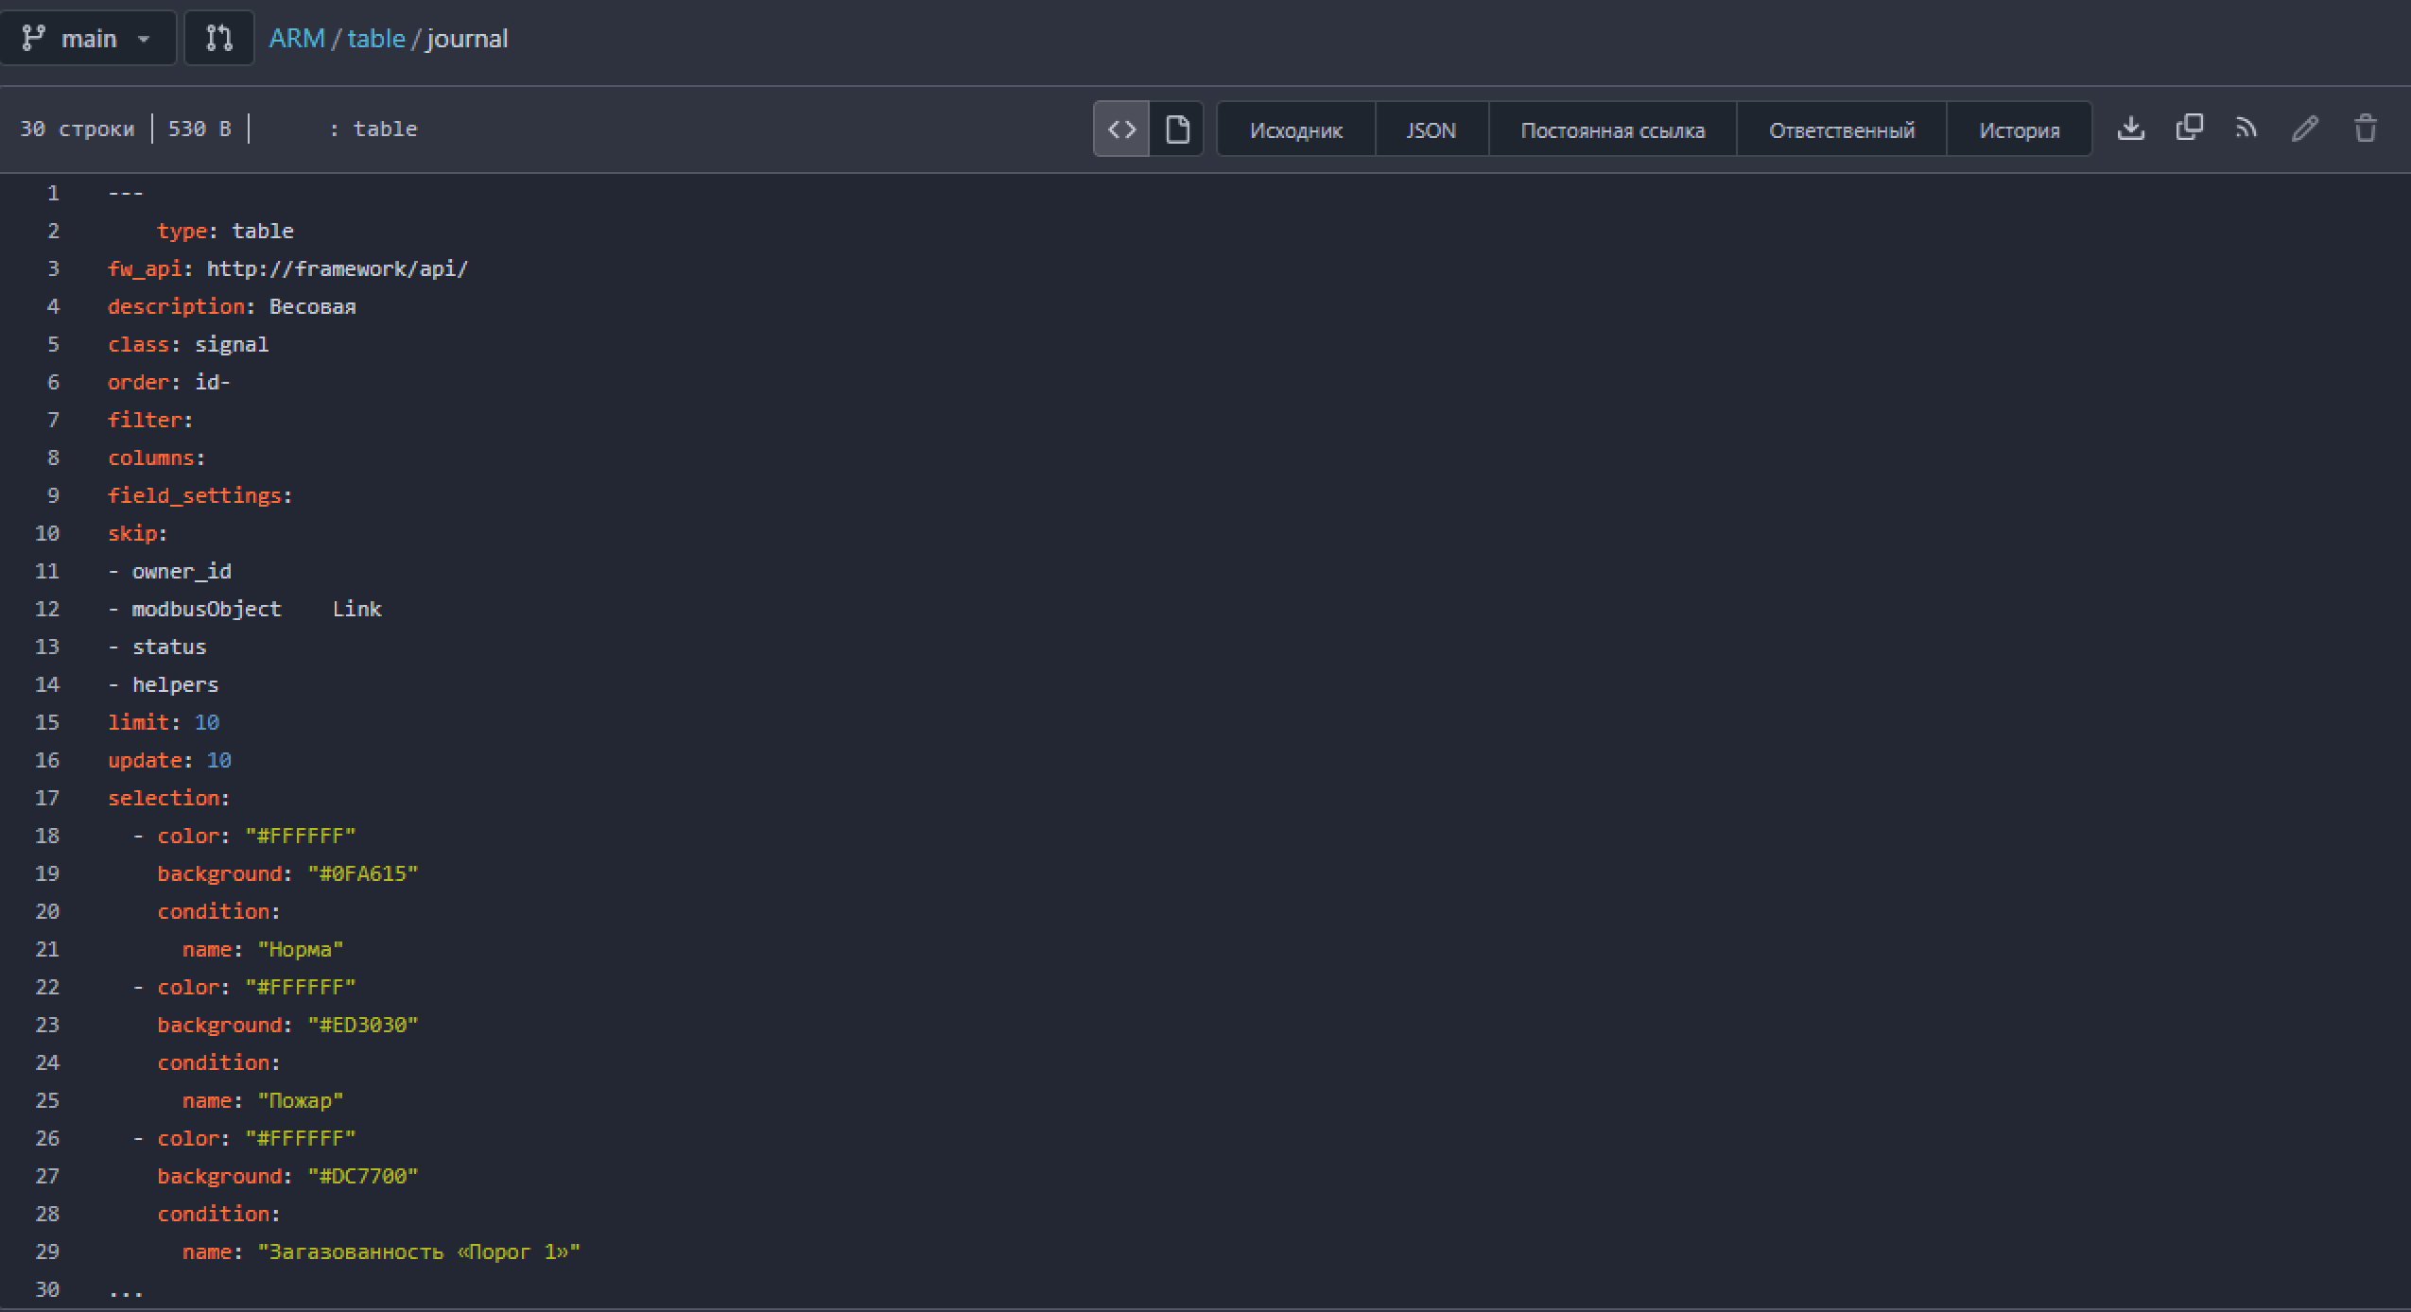Click the name value "Норма"

tap(301, 949)
